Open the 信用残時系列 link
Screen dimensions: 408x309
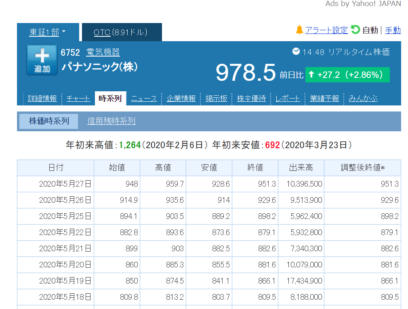(x=111, y=121)
